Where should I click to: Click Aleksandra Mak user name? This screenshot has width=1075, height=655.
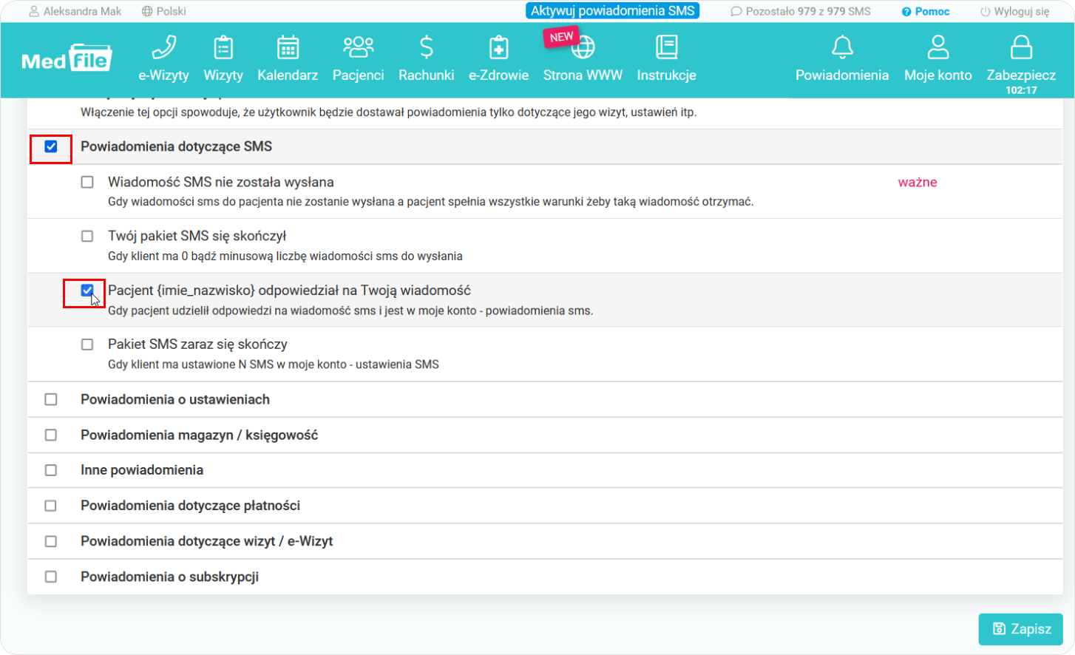point(82,12)
